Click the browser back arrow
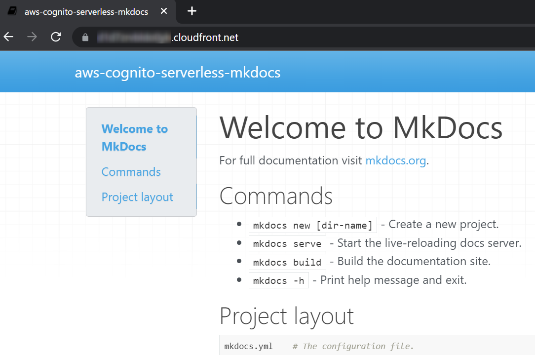 pos(8,37)
